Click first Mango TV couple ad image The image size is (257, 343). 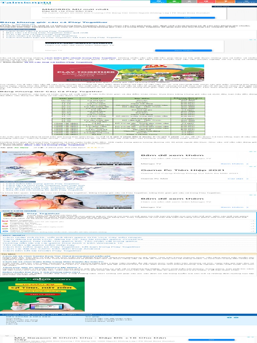tap(67, 158)
